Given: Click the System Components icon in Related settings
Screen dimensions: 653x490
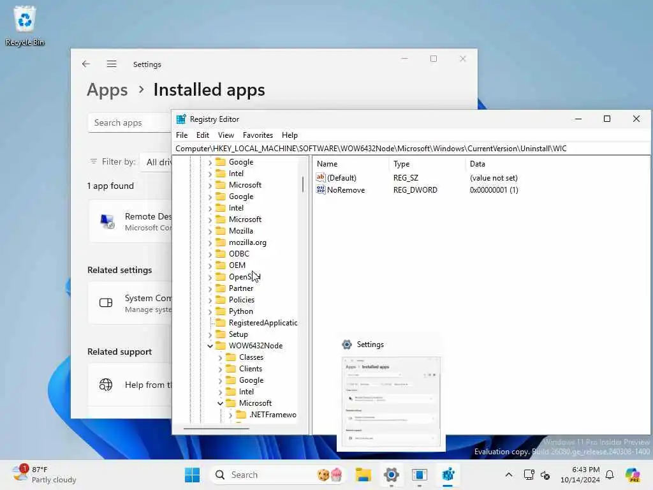Looking at the screenshot, I should click(106, 302).
